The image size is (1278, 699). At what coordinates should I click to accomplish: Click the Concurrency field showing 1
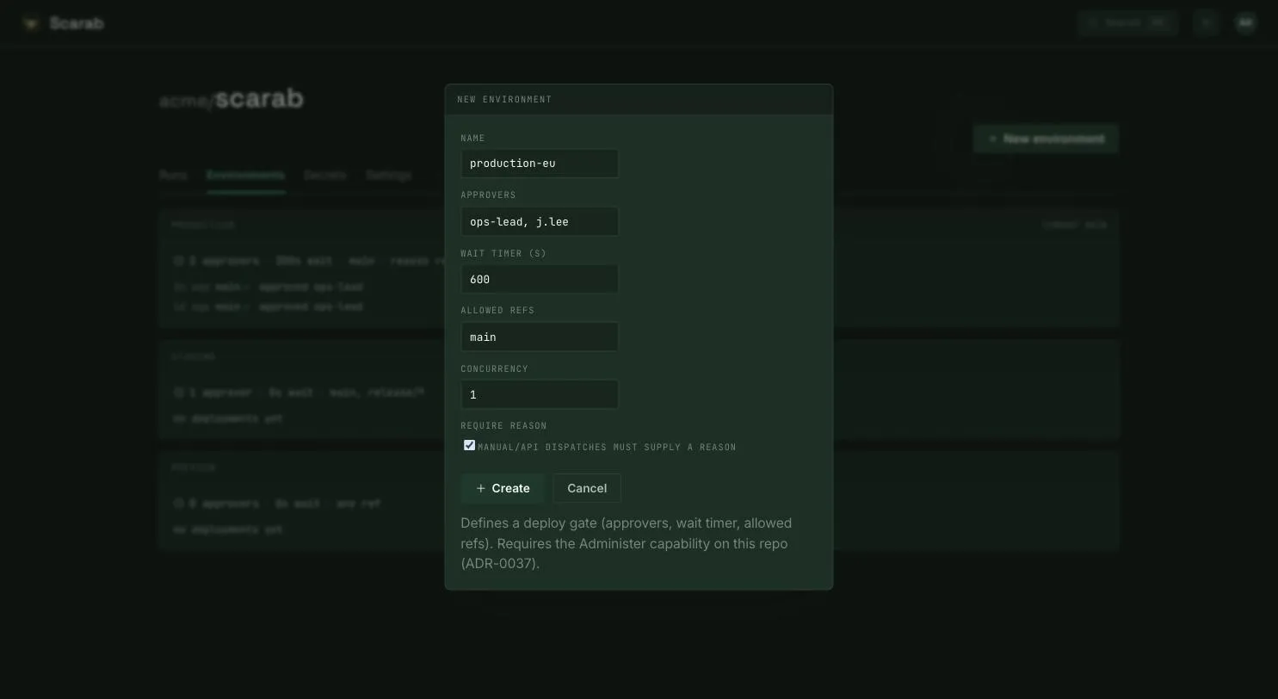540,394
